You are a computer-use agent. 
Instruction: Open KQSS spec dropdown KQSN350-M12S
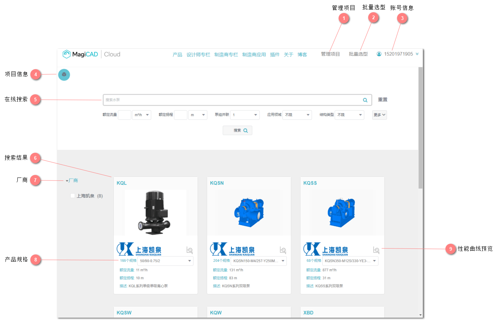click(x=350, y=261)
